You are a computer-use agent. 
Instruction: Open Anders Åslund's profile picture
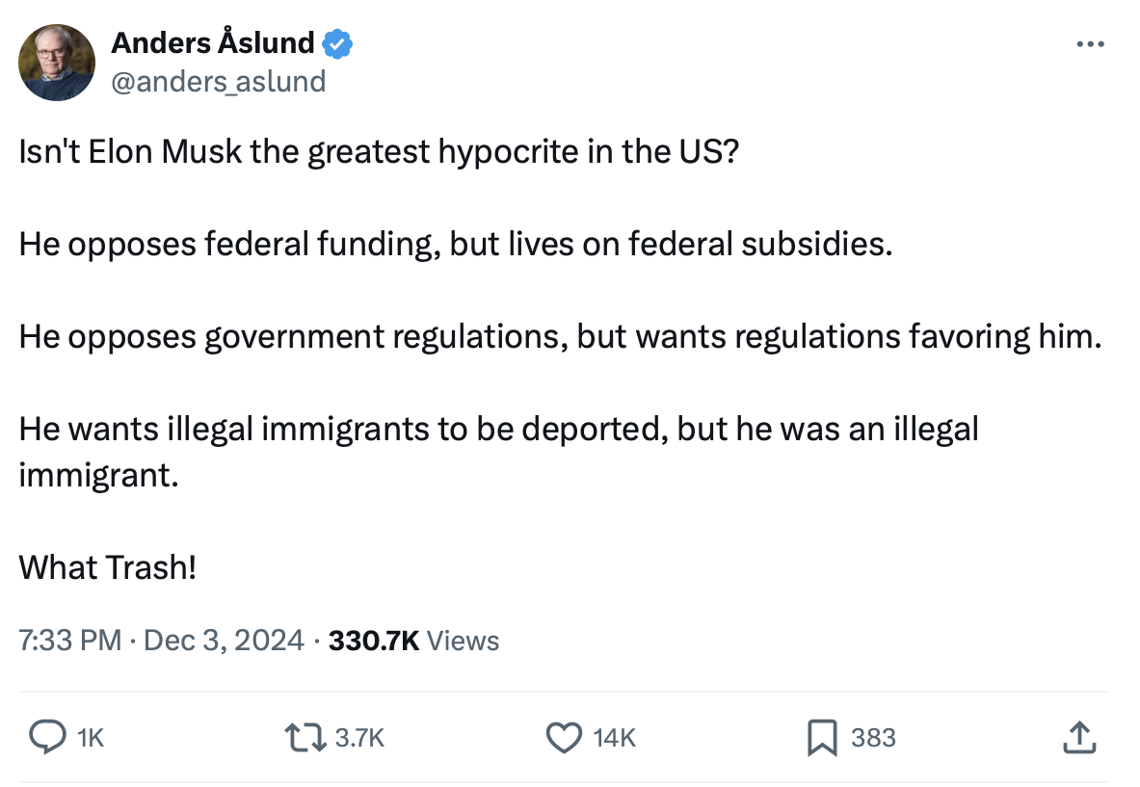click(57, 63)
